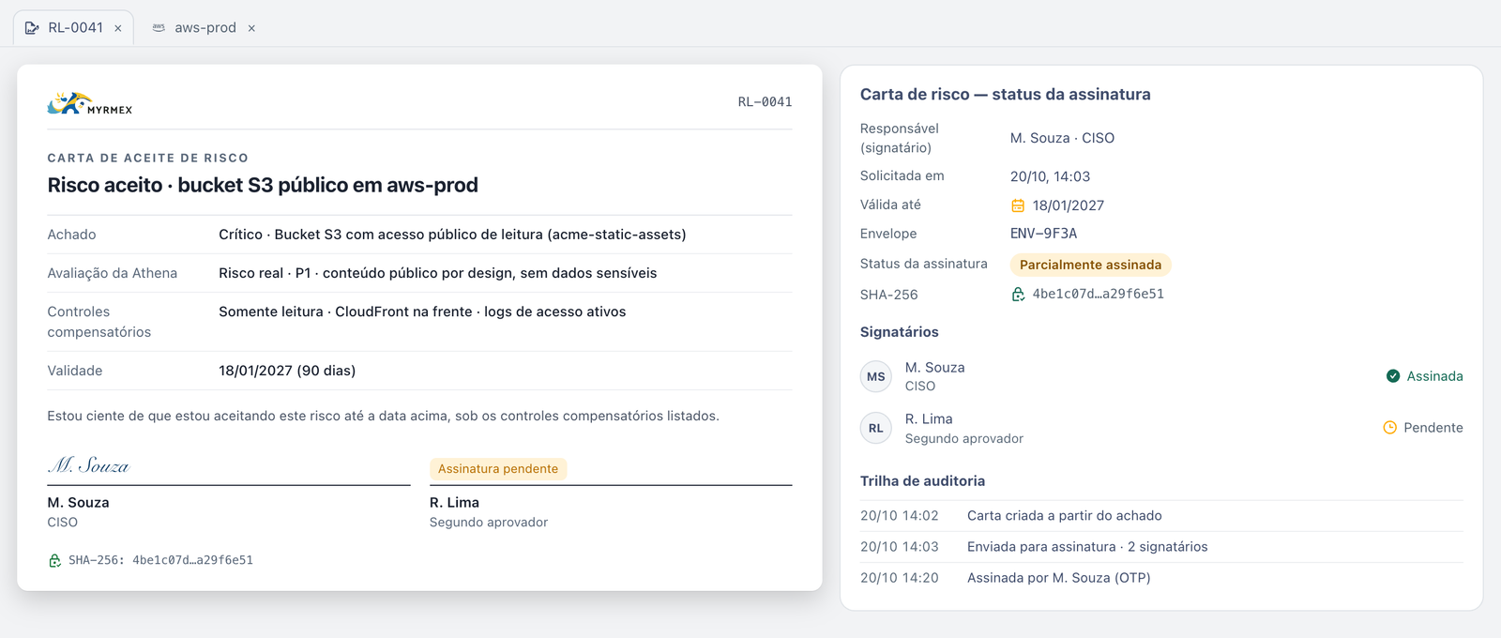1501x638 pixels.
Task: Click the calendar icon beside 18/01/2027
Action: coord(1018,205)
